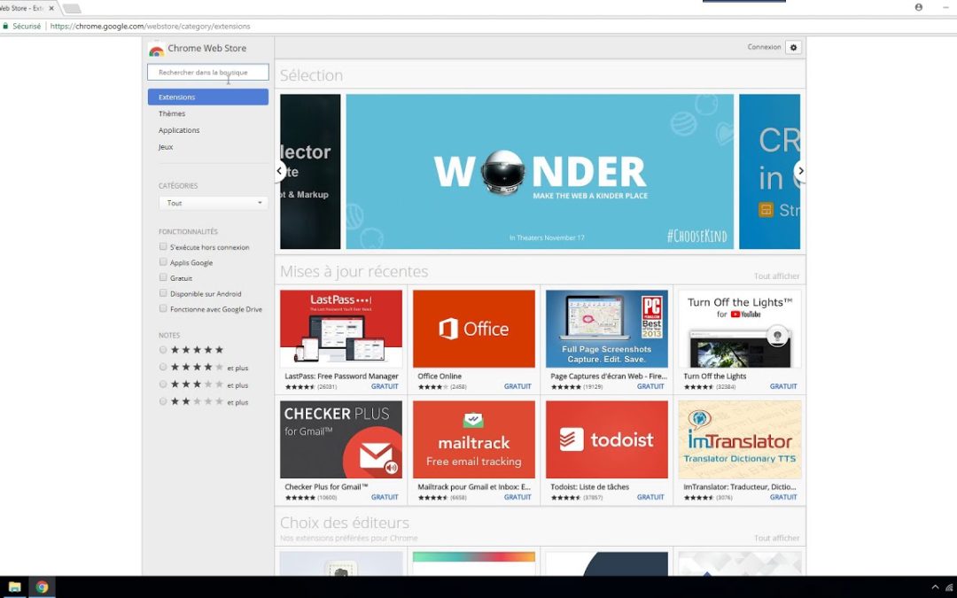957x598 pixels.
Task: Click the left carousel arrow
Action: (x=279, y=170)
